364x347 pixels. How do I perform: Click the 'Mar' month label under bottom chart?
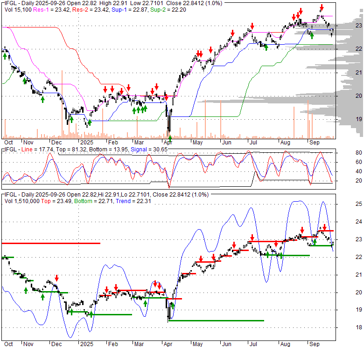[139, 344]
